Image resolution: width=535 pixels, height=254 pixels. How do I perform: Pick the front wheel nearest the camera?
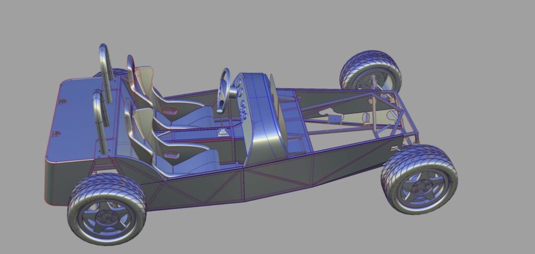point(420,179)
